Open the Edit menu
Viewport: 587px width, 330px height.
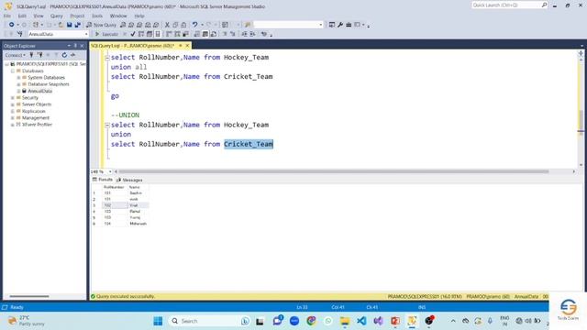pos(22,16)
